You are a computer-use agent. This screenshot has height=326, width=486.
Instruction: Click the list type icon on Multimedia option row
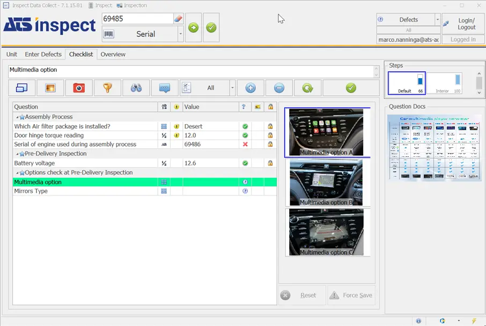coord(164,182)
